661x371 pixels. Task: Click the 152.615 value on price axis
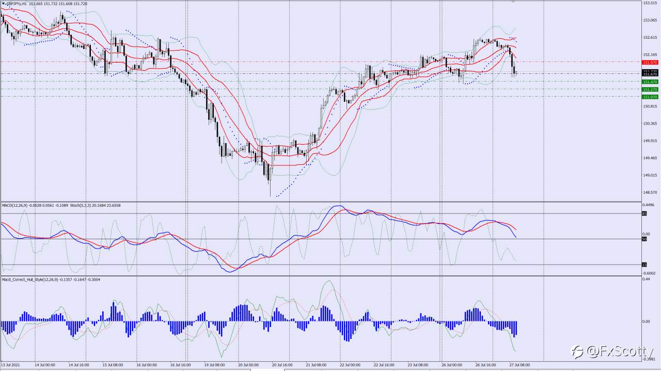pyautogui.click(x=650, y=37)
